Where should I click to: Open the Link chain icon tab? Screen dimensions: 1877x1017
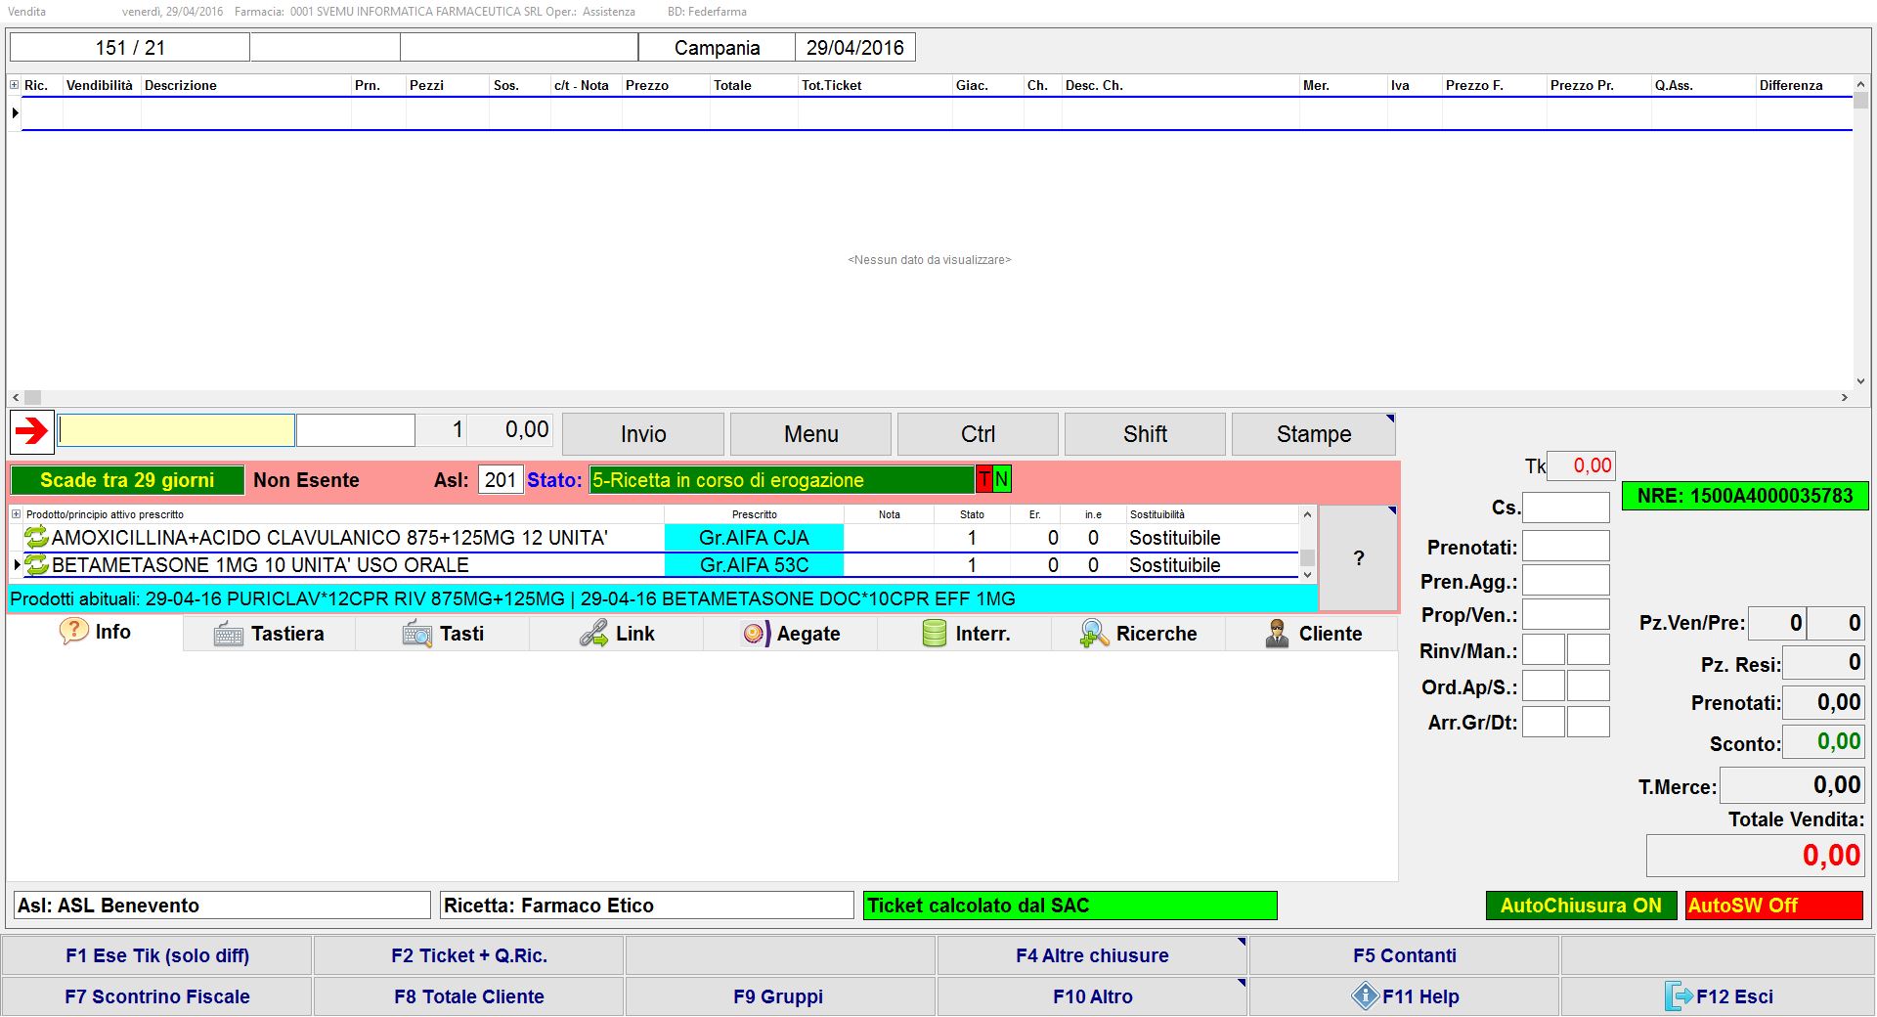(x=616, y=634)
